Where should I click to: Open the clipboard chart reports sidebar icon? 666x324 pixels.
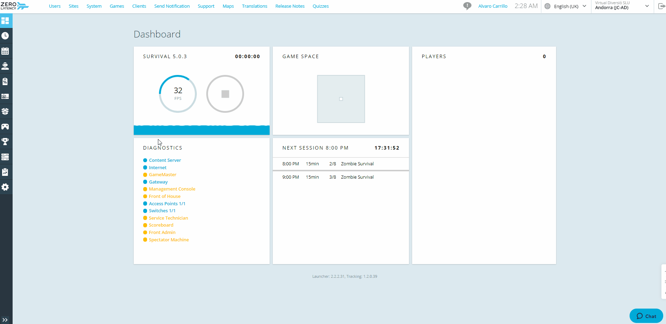[5, 172]
